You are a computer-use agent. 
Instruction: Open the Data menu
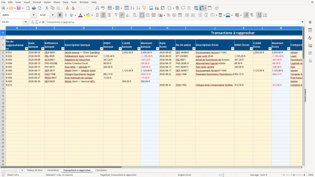(65, 2)
